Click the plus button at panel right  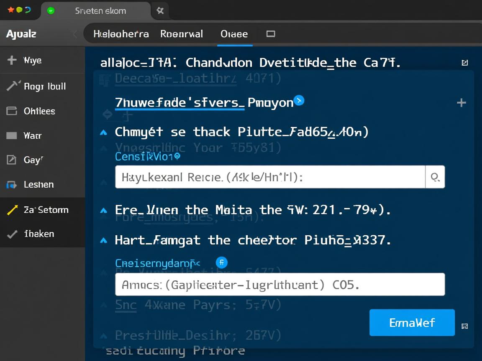461,103
